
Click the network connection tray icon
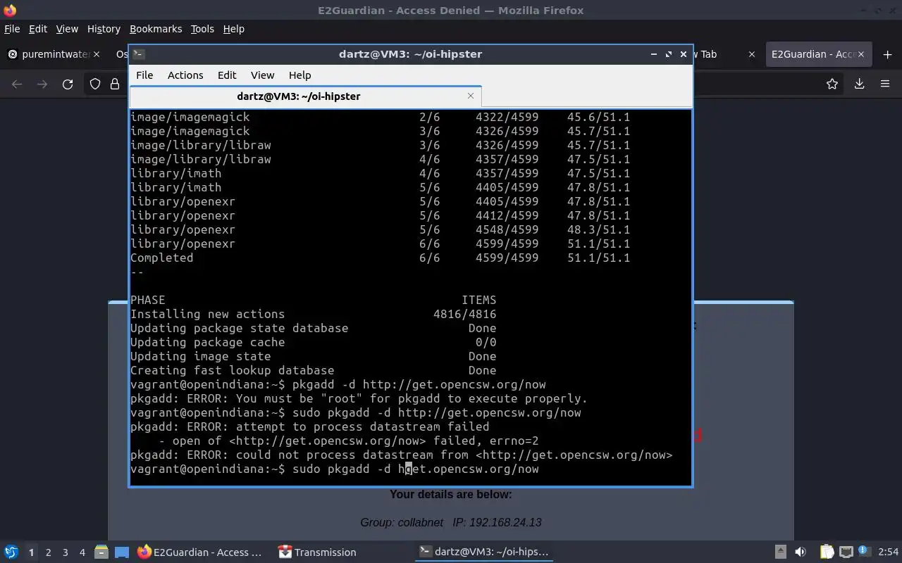(x=846, y=552)
